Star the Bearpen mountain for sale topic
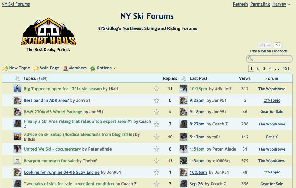Viewport: 296px width, 188px height. [157, 161]
